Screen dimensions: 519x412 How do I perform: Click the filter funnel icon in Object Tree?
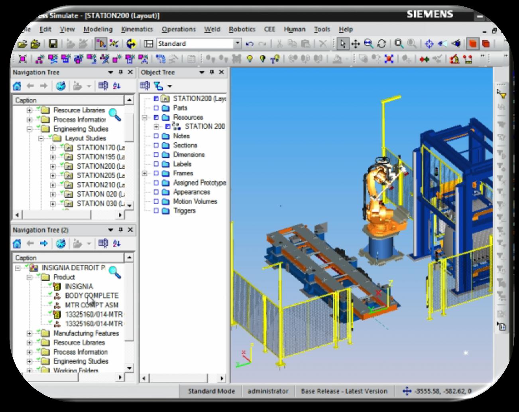click(158, 86)
